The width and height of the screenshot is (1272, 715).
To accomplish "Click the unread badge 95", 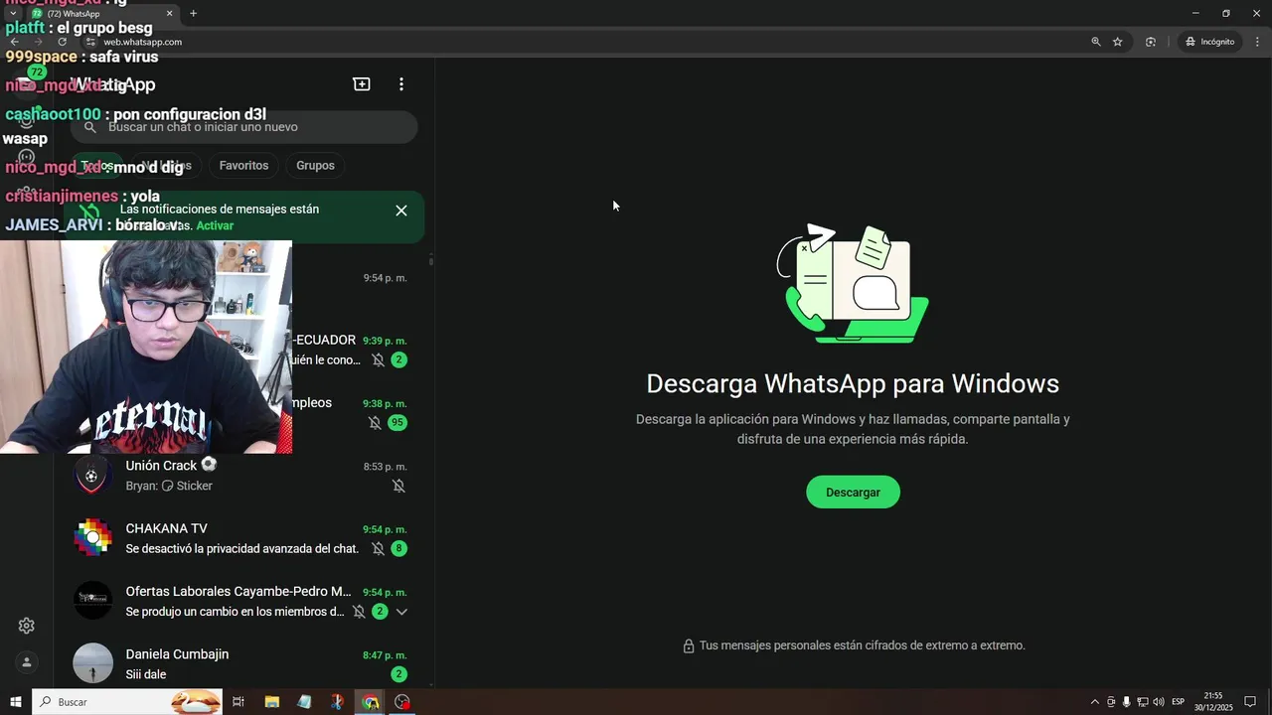I will point(397,423).
